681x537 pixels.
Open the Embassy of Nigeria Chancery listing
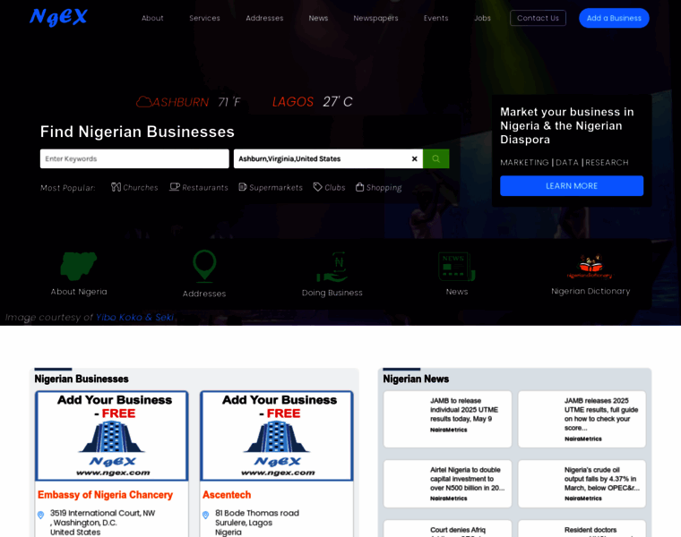click(105, 495)
